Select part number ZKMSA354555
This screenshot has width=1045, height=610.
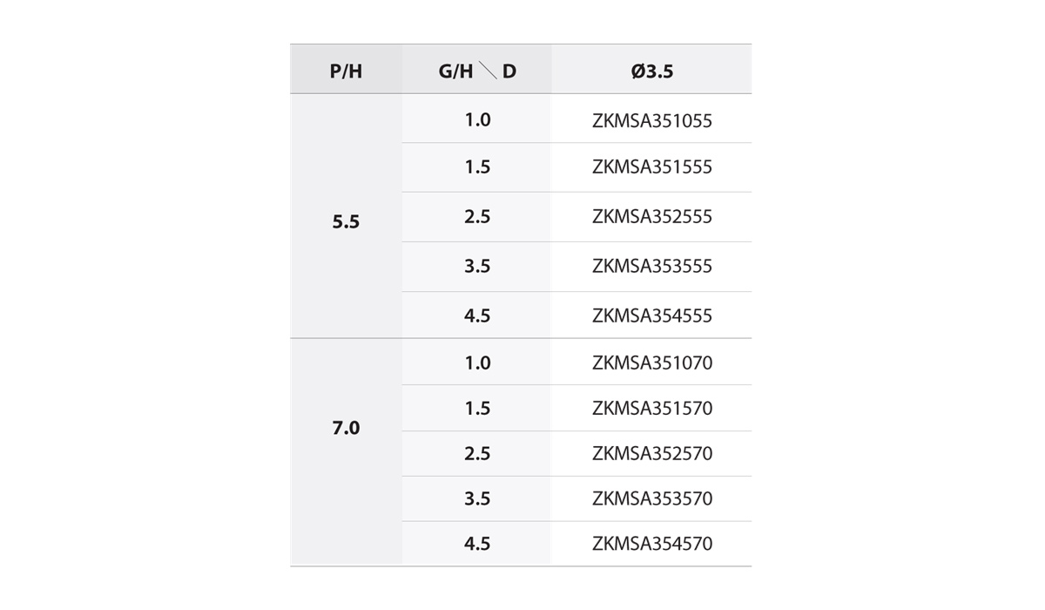651,315
